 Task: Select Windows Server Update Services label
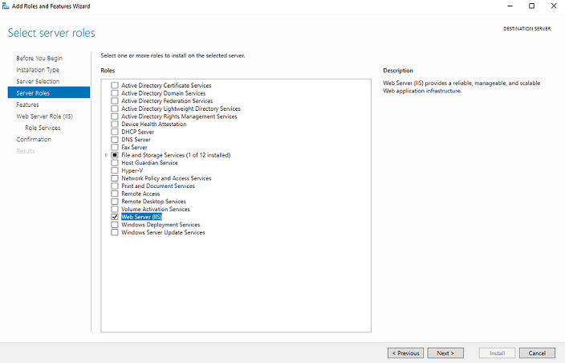[163, 233]
